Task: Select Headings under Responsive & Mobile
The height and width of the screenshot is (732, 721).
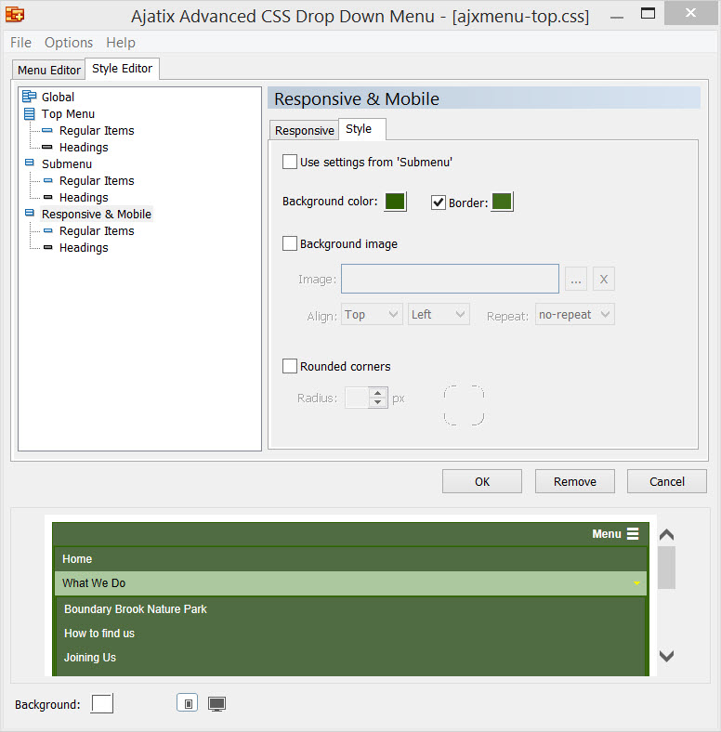Action: (x=84, y=247)
